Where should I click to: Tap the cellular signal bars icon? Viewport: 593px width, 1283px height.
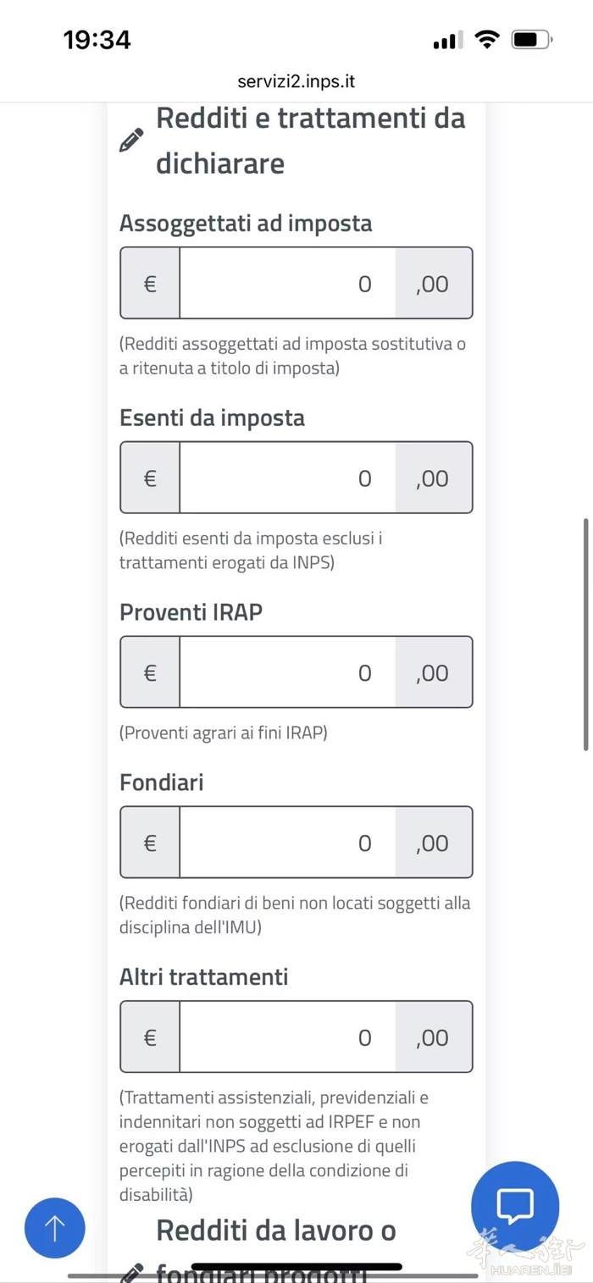[x=447, y=40]
